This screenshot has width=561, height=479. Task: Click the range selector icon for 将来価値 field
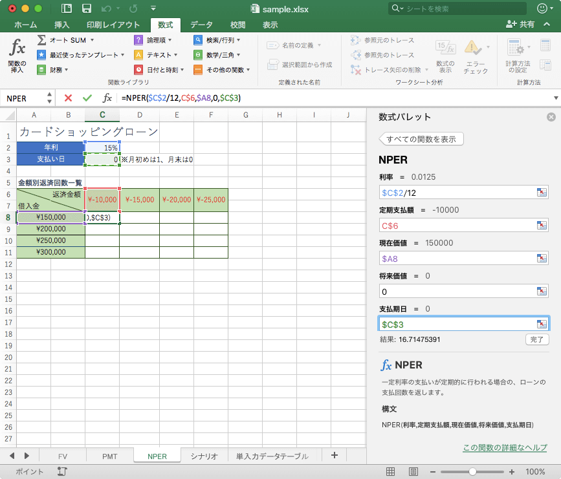tap(542, 292)
